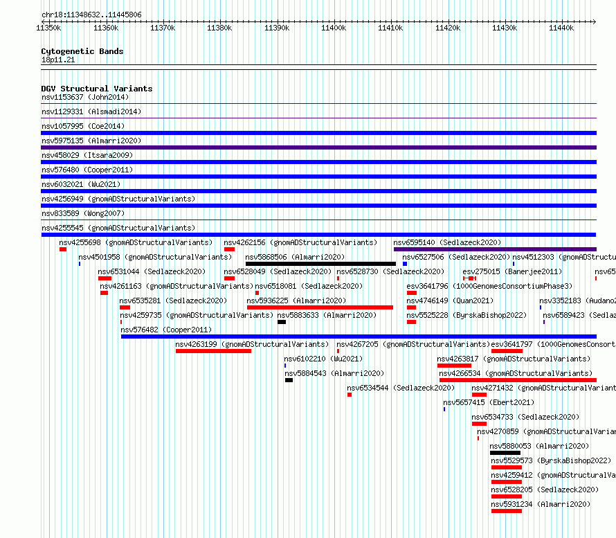Open nsv4256949 gnomAD structural variant label
Image resolution: width=616 pixels, height=538 pixels.
click(118, 199)
